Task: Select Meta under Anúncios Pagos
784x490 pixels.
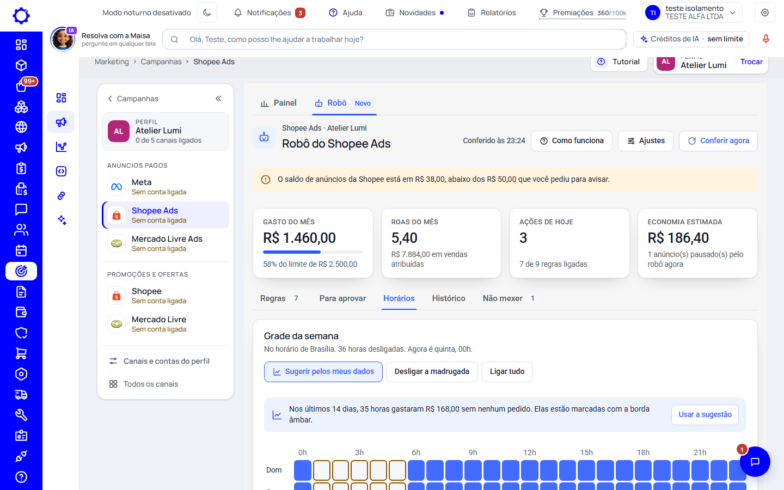Action: pos(166,187)
